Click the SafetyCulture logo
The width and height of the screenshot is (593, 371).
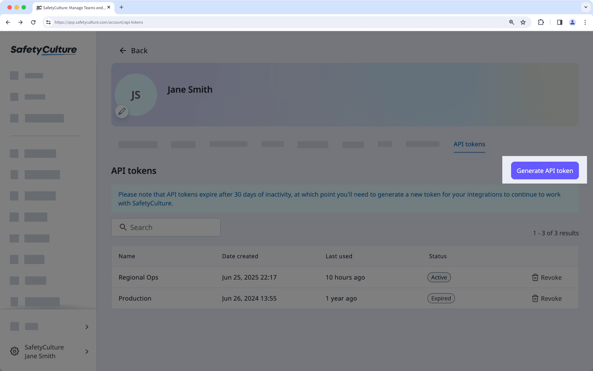pos(43,50)
